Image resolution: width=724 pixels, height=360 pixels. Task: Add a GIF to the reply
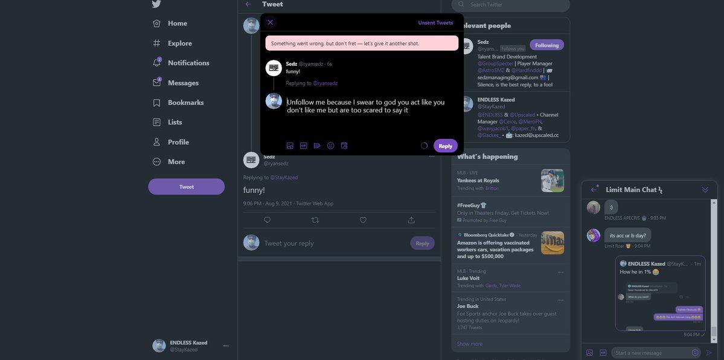[x=304, y=146]
